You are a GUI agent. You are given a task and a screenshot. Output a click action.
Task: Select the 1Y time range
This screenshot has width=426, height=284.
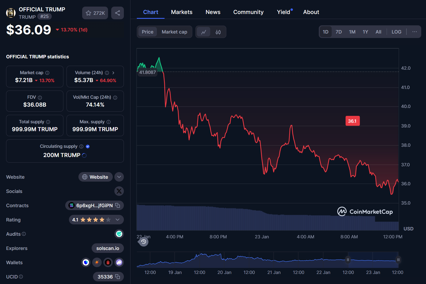tap(365, 32)
